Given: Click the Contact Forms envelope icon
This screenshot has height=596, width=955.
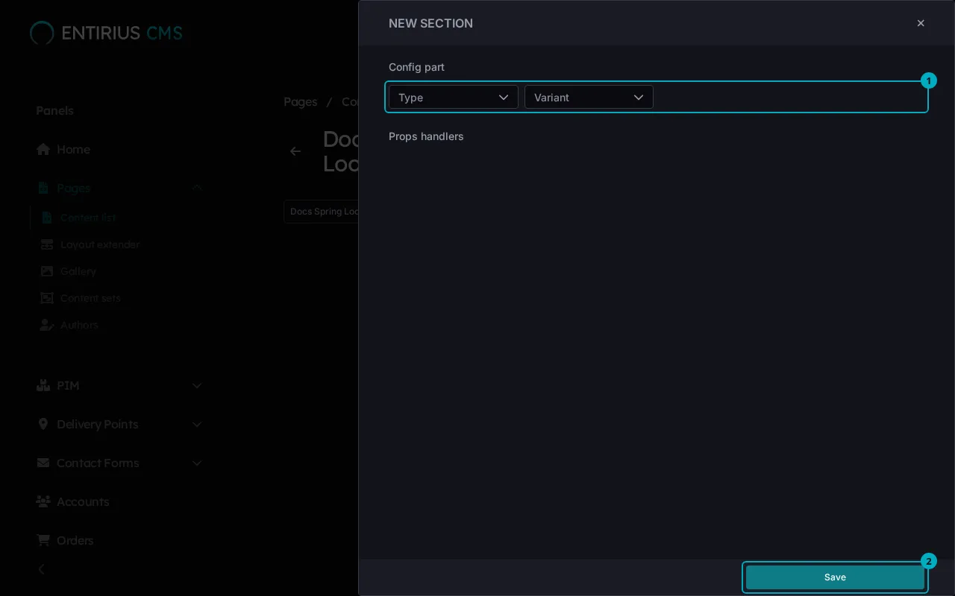Looking at the screenshot, I should 43,463.
